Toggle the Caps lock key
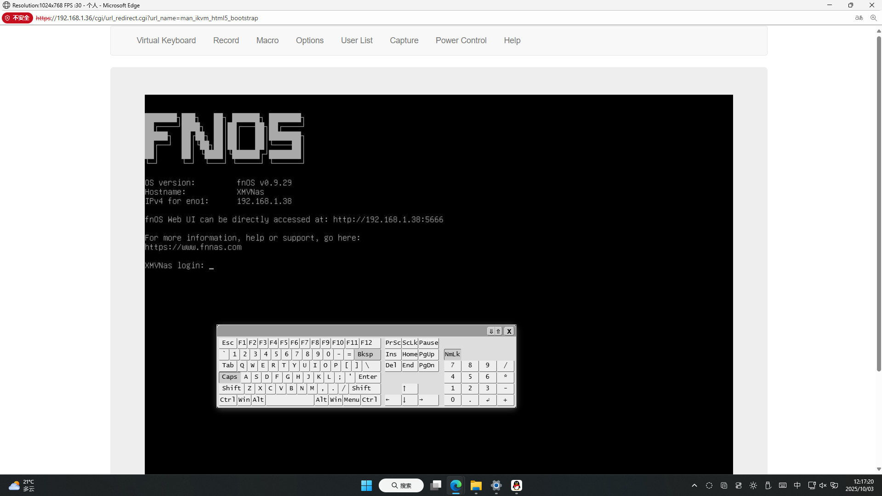Viewport: 882px width, 496px height. (229, 377)
